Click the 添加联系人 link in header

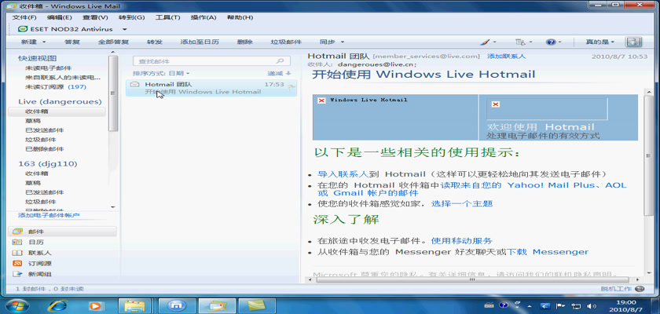506,57
